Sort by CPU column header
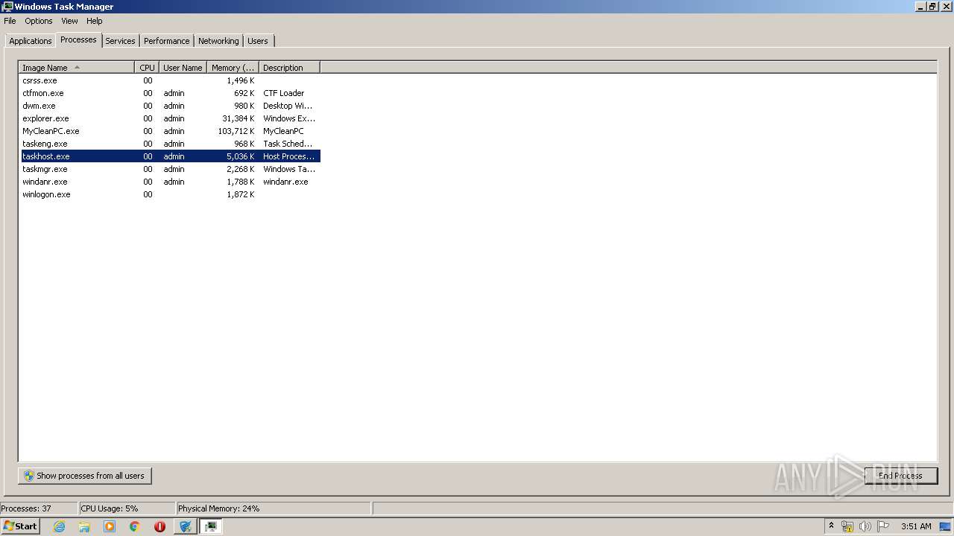The image size is (954, 536). pyautogui.click(x=147, y=68)
